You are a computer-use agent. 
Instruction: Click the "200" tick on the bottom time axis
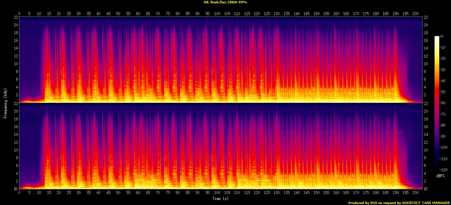pos(416,193)
